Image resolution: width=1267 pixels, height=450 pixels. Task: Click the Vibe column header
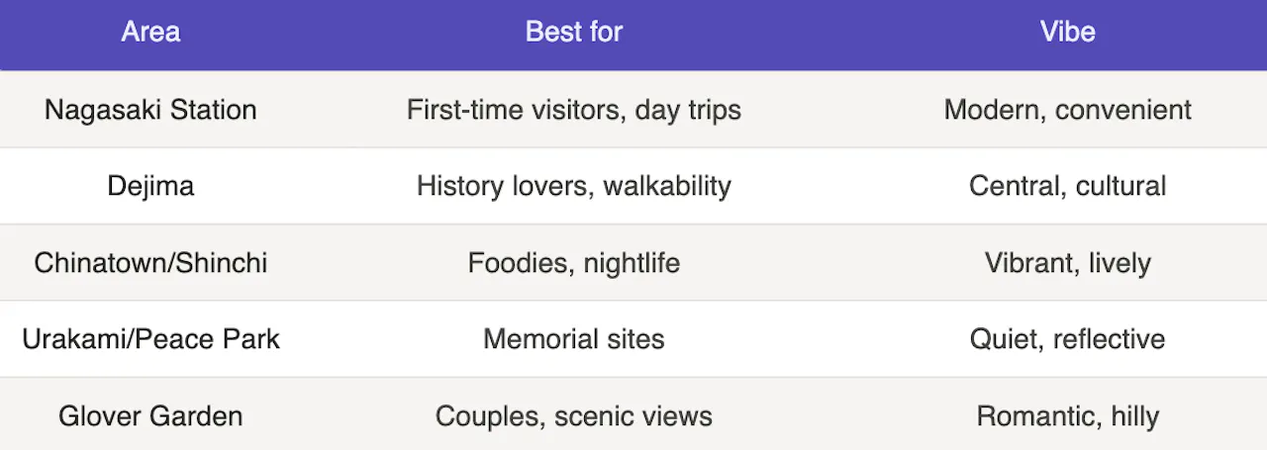pyautogui.click(x=1067, y=32)
